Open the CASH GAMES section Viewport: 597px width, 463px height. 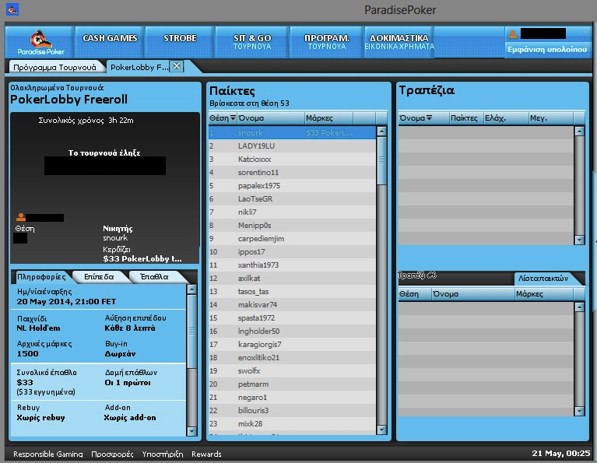[x=110, y=42]
